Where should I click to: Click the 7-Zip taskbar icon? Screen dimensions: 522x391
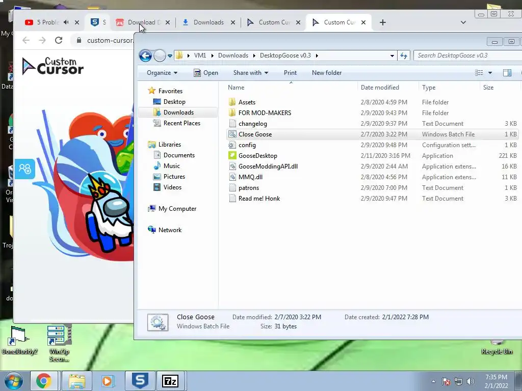pos(170,381)
